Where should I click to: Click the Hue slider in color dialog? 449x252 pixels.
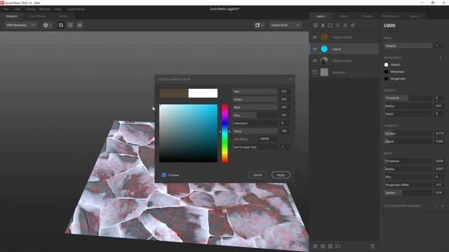(x=255, y=115)
